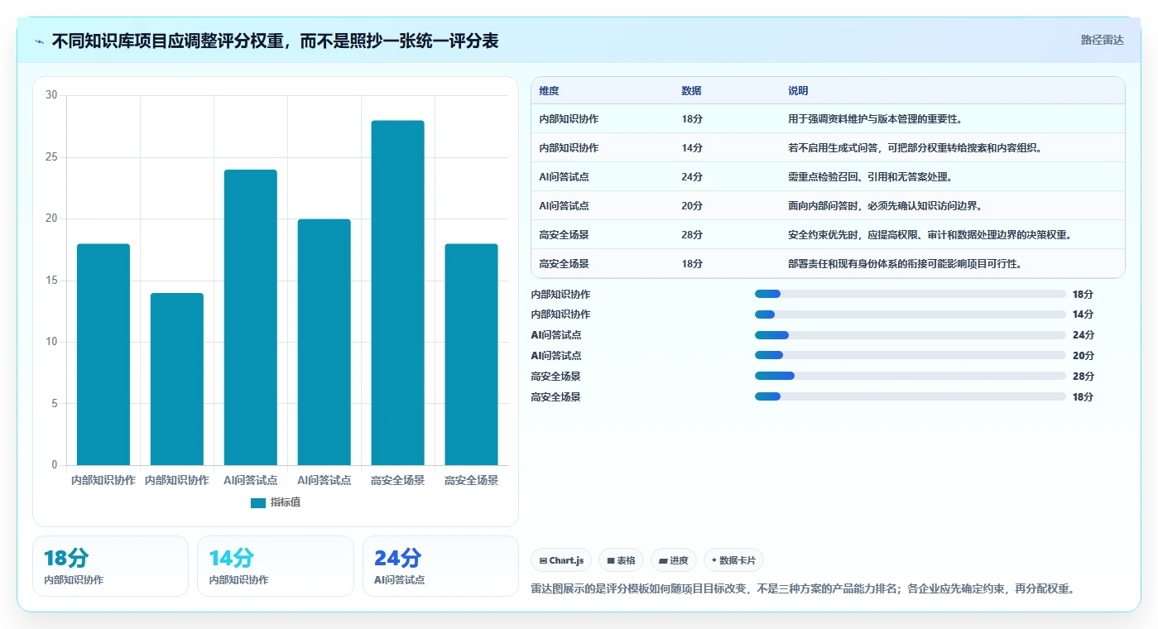This screenshot has width=1158, height=629.
Task: Click the small lightning icon before the page title
Action: click(40, 41)
